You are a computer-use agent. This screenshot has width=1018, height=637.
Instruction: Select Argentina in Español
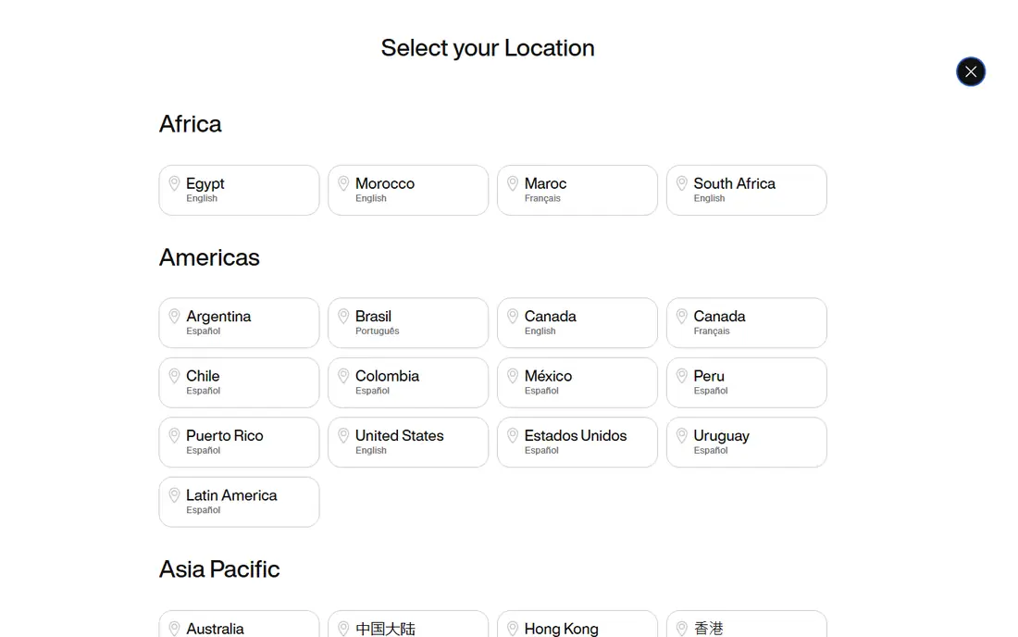pos(239,323)
